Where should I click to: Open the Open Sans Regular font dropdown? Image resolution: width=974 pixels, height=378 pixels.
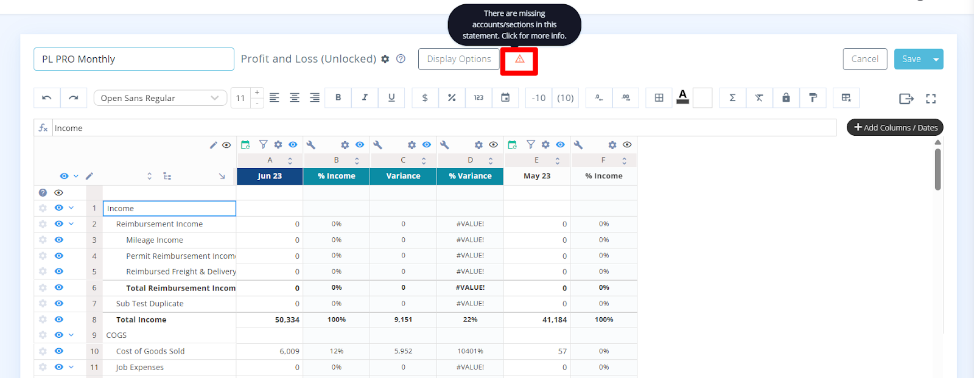(160, 98)
